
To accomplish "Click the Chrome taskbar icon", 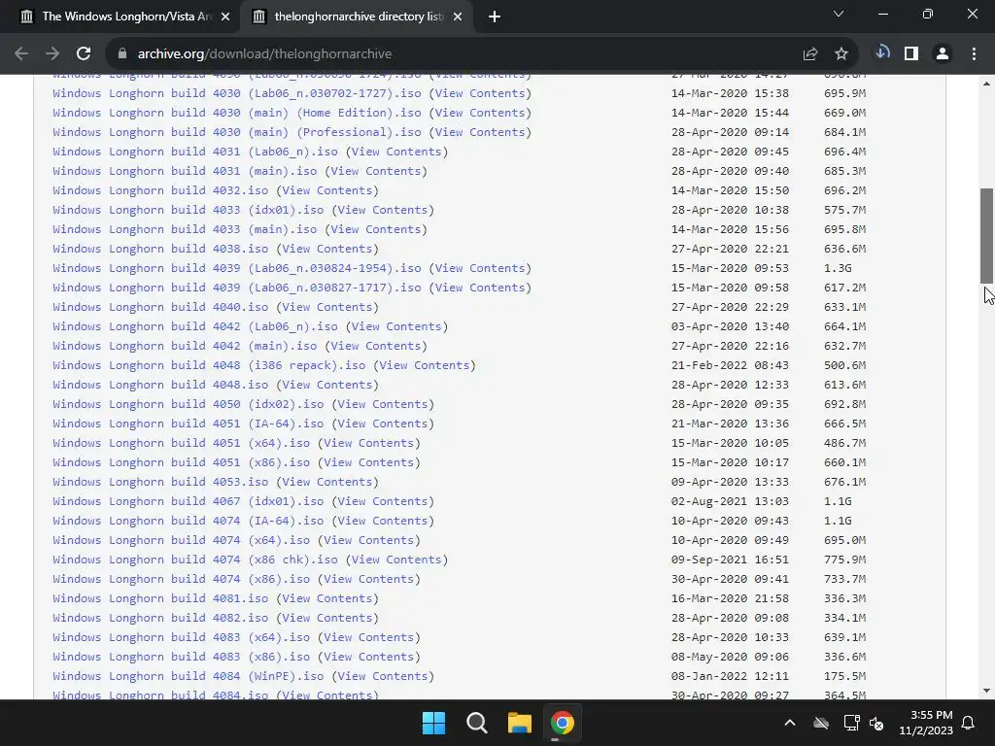I will pos(563,723).
